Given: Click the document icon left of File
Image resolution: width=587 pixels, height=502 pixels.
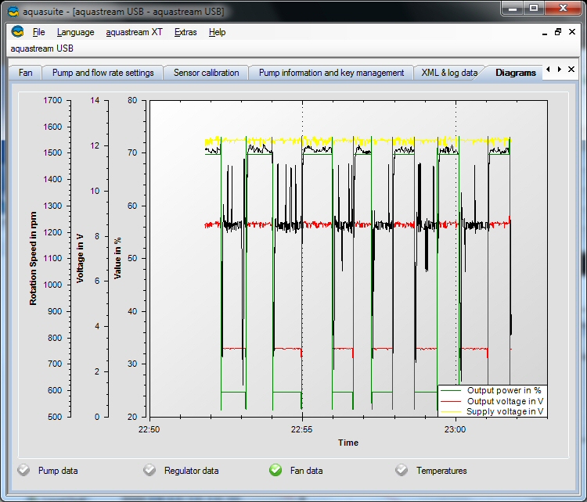Looking at the screenshot, I should (17, 32).
